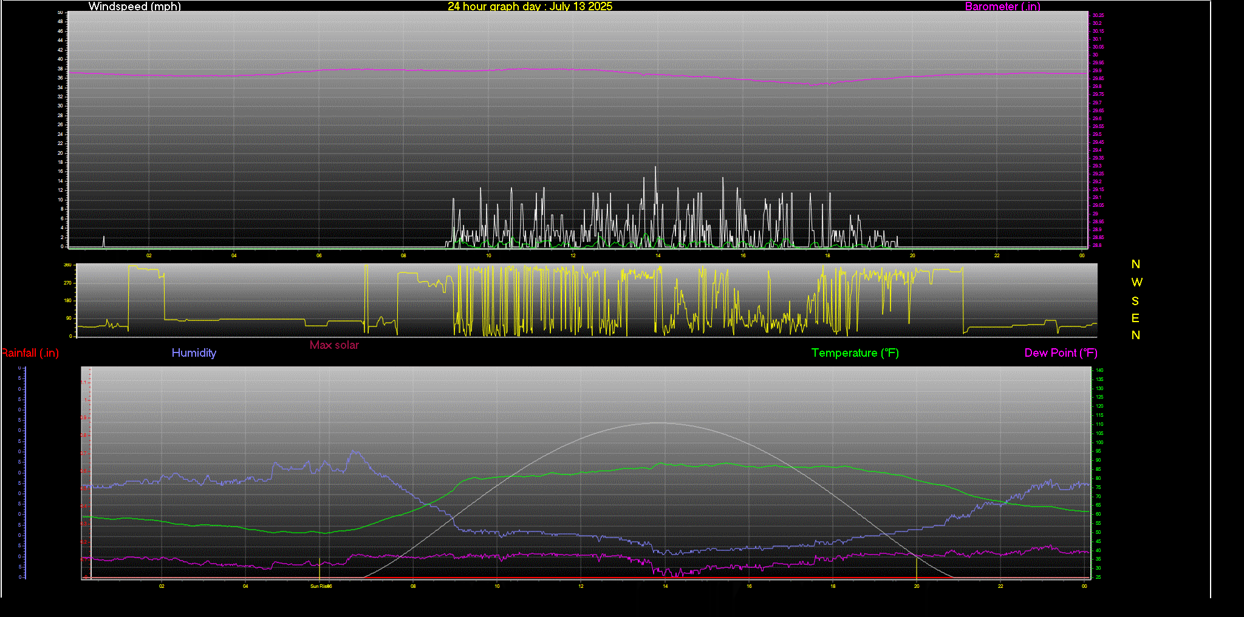Image resolution: width=1244 pixels, height=617 pixels.
Task: Click the "04" hour label under the temperature chart
Action: click(x=245, y=586)
